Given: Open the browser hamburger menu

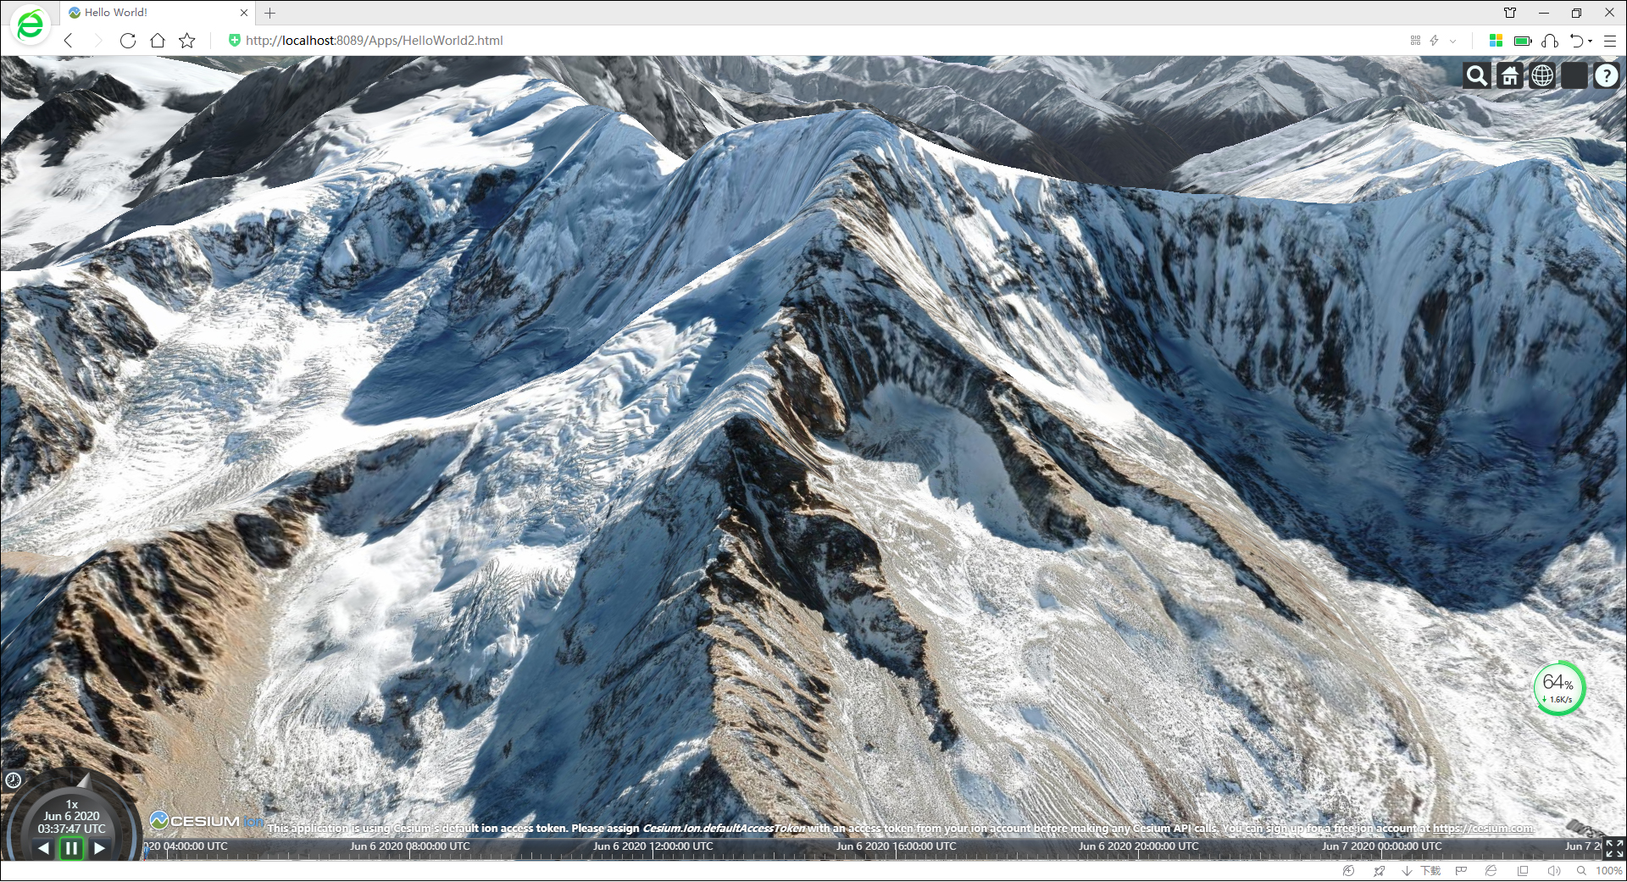Looking at the screenshot, I should click(x=1610, y=41).
